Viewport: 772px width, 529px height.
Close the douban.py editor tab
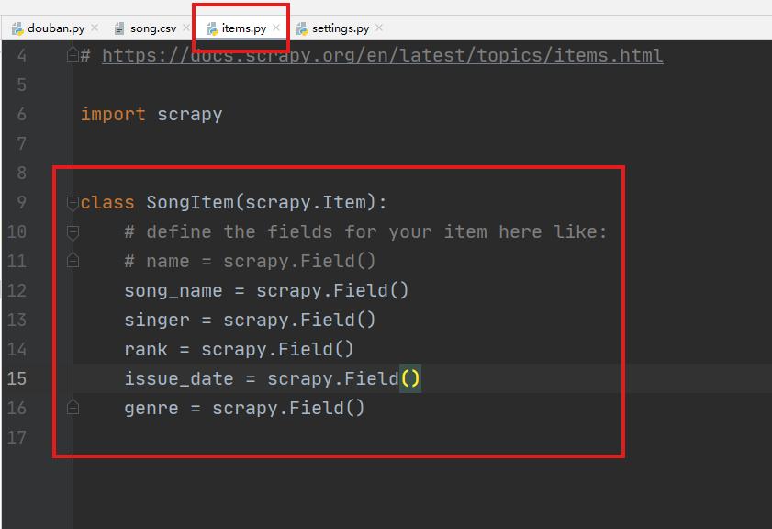94,28
